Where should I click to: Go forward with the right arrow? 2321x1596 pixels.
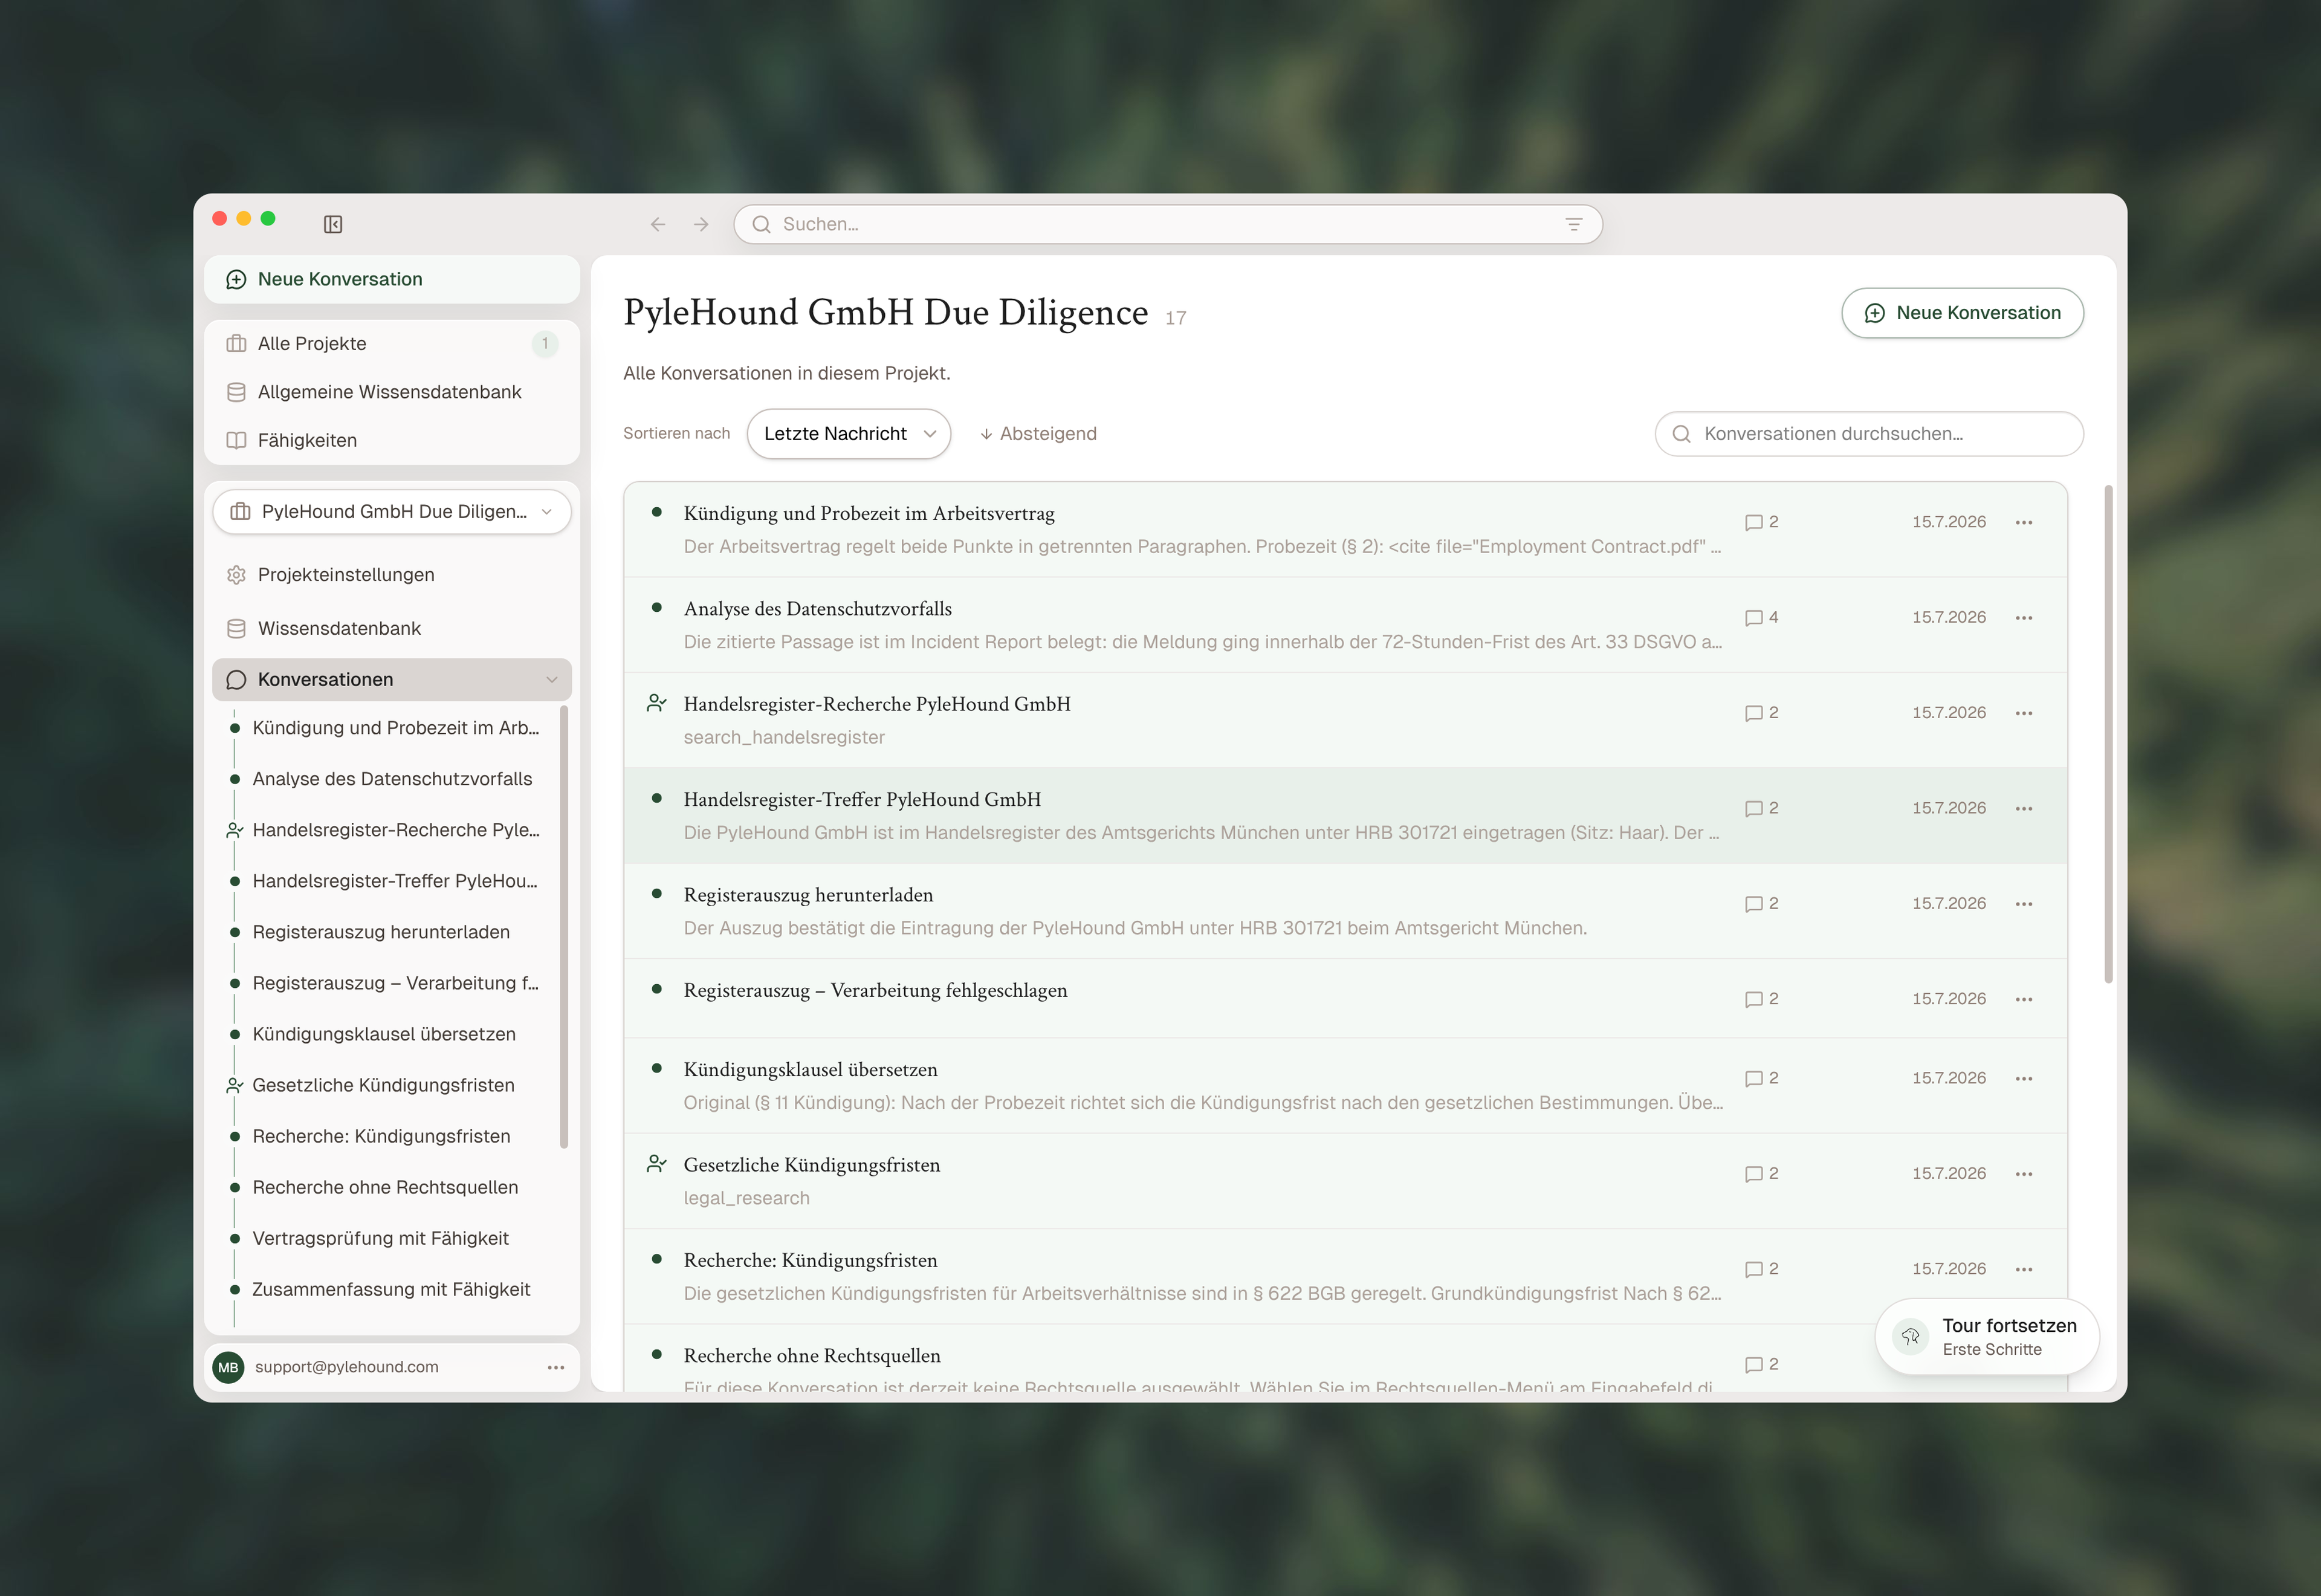[702, 224]
